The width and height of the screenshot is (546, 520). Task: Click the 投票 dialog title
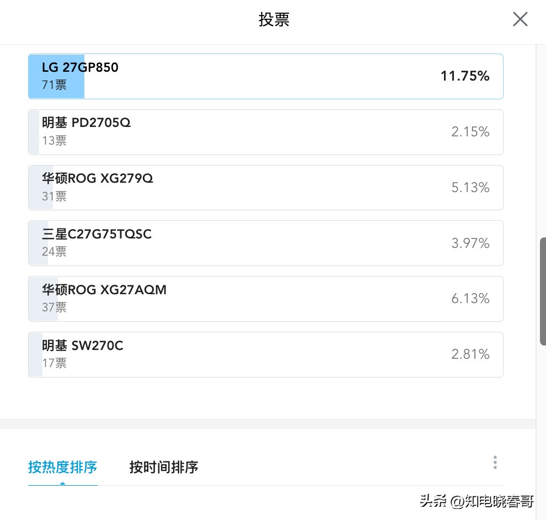pos(274,20)
